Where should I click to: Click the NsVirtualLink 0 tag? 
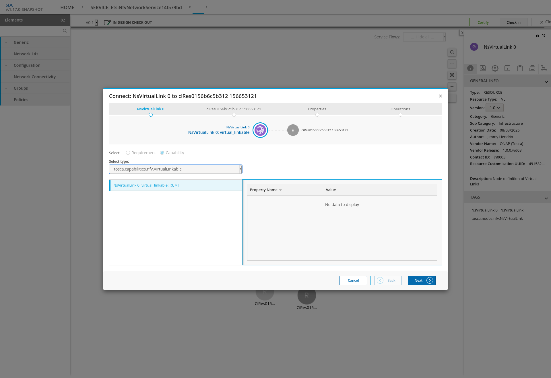[484, 210]
